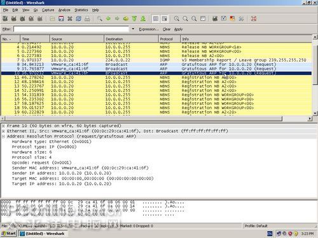Restart the running capture icon

pos(40,18)
